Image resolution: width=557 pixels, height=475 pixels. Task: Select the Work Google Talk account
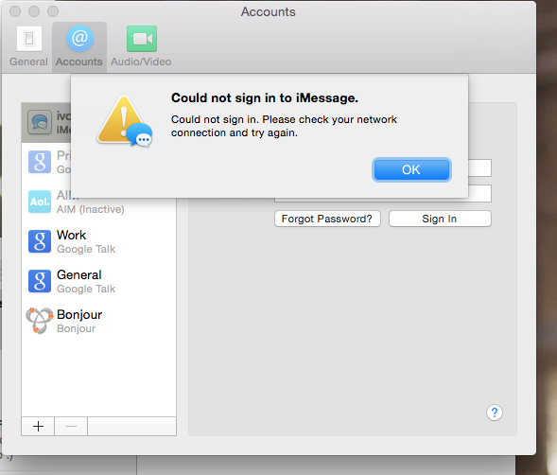(98, 242)
